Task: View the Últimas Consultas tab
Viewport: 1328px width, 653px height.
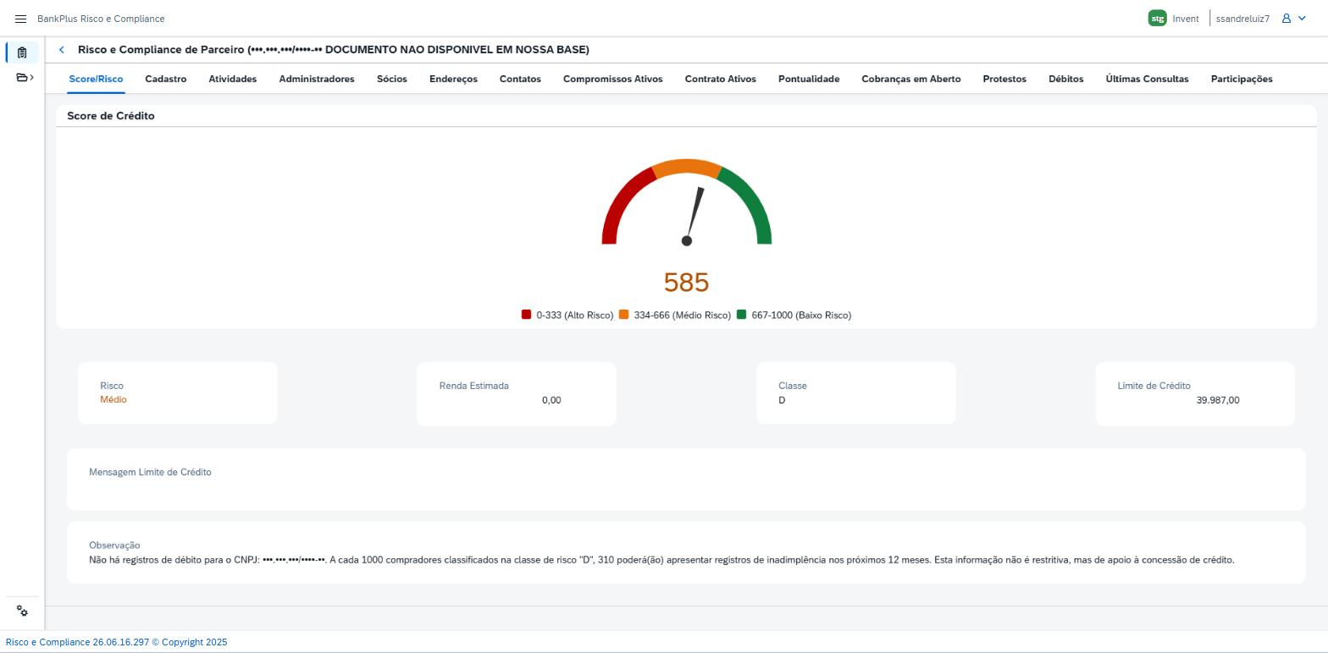Action: (x=1147, y=79)
